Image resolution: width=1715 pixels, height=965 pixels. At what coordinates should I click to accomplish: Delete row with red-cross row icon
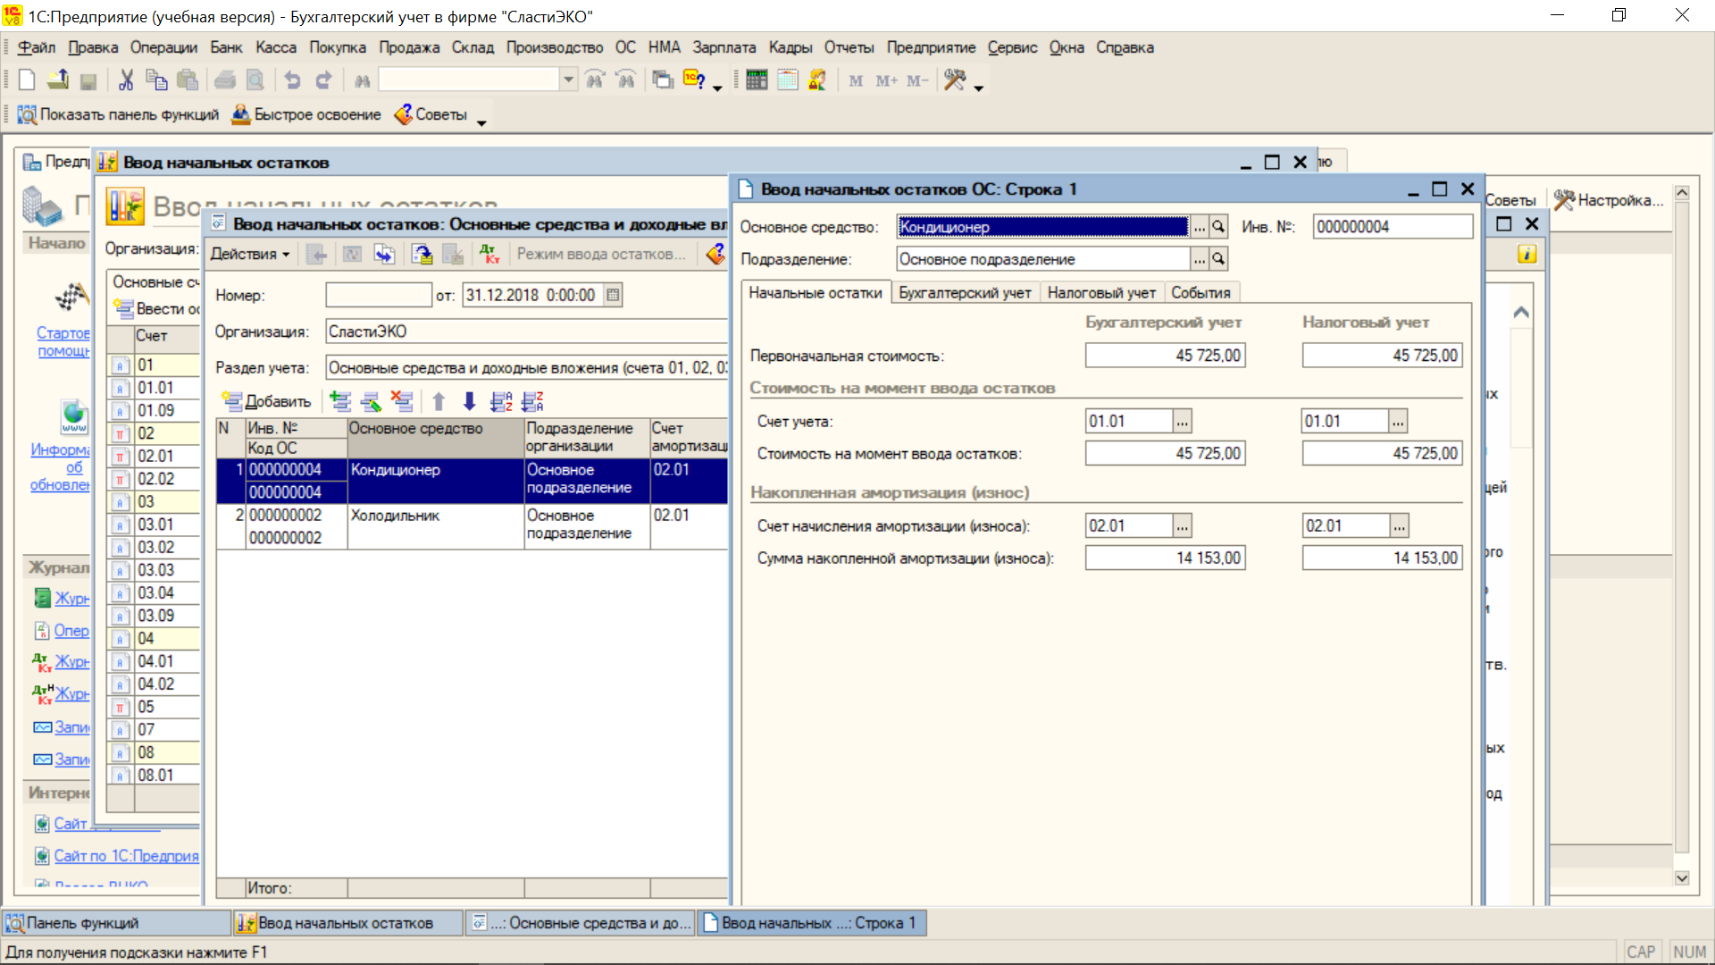(403, 402)
